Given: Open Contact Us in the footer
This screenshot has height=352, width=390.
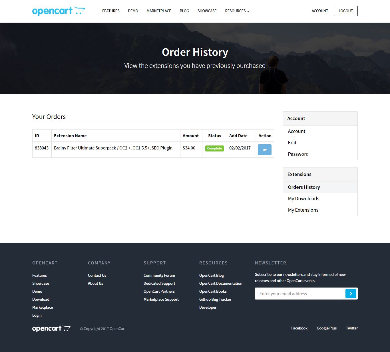Looking at the screenshot, I should 97,275.
